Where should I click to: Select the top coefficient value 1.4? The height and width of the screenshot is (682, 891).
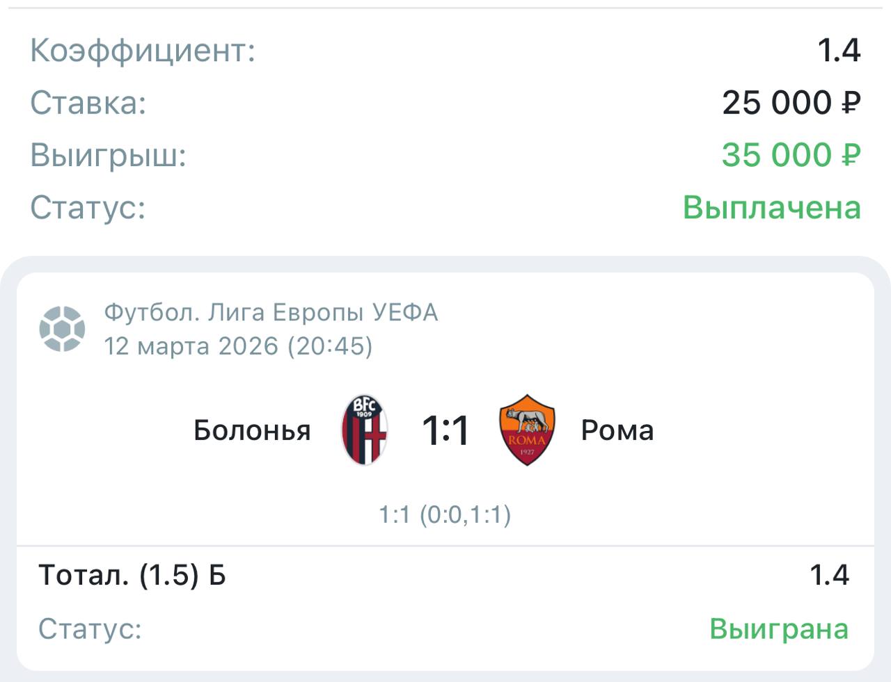pos(838,50)
